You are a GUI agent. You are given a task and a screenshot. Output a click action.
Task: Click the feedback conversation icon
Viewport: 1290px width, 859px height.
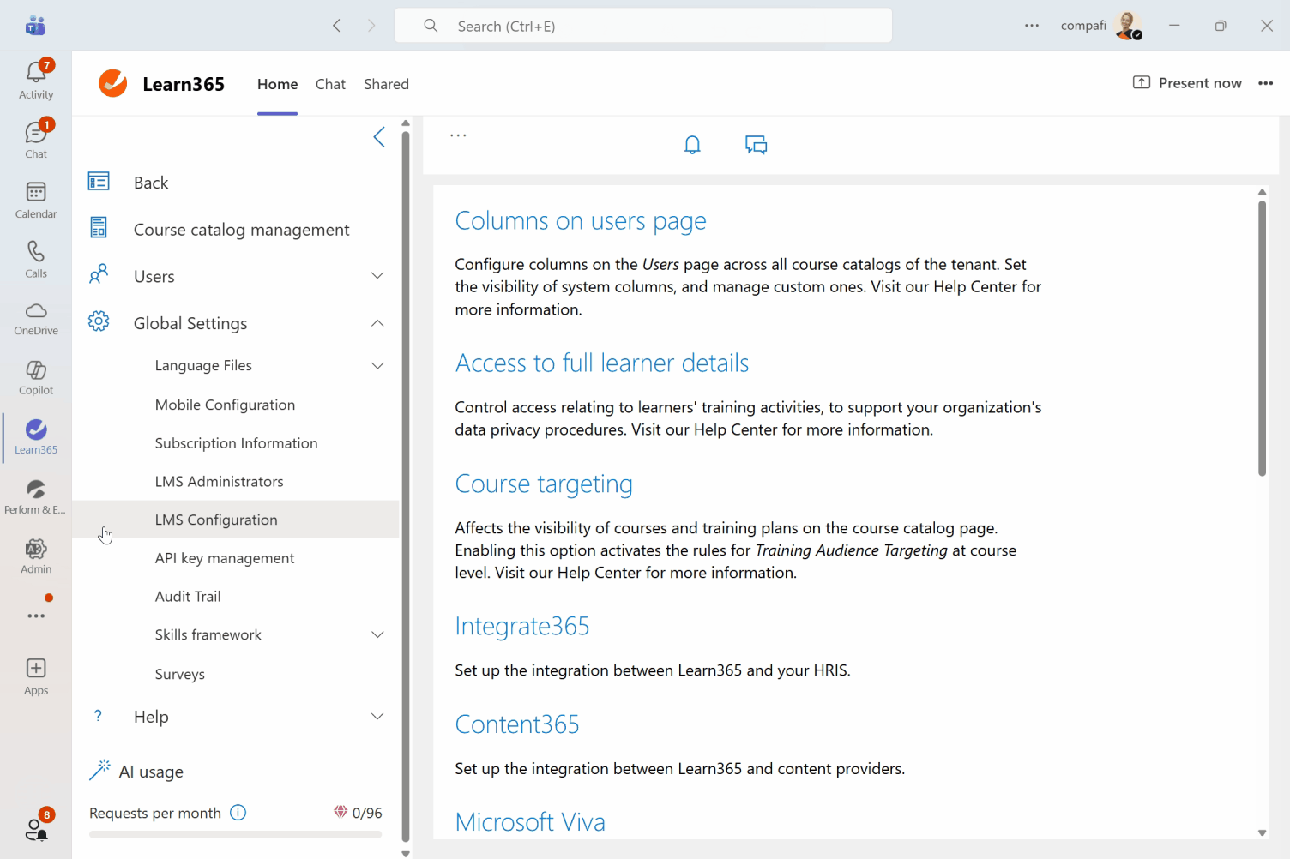pos(756,144)
